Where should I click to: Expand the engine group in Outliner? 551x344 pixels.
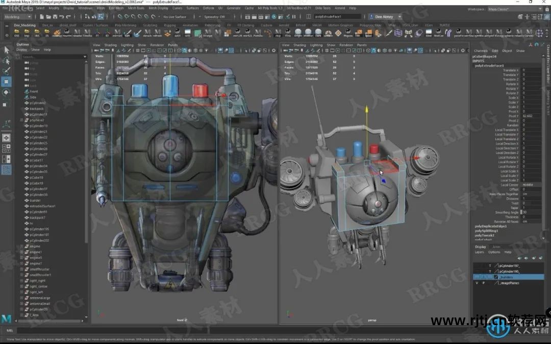point(21,246)
